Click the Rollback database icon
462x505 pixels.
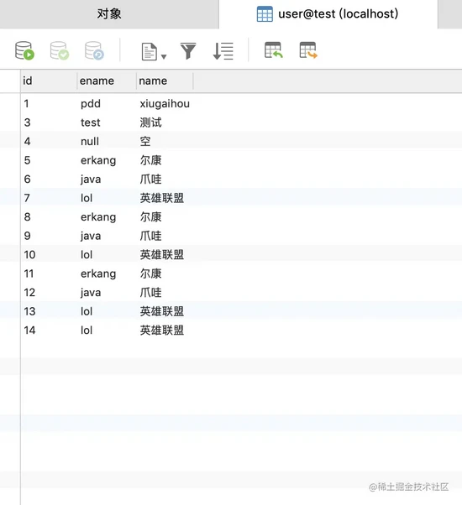pyautogui.click(x=94, y=50)
